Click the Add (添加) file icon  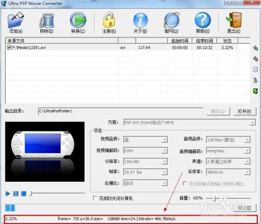tap(16, 20)
